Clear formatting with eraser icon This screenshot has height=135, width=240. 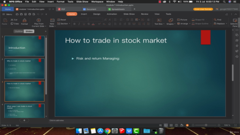pos(109,24)
